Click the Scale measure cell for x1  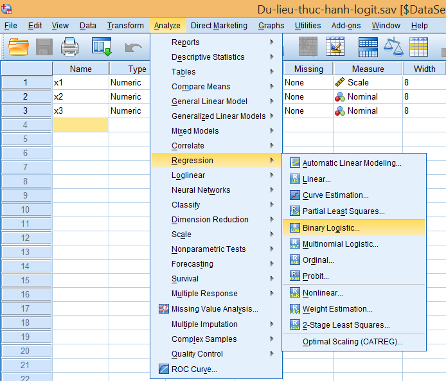[x=368, y=82]
